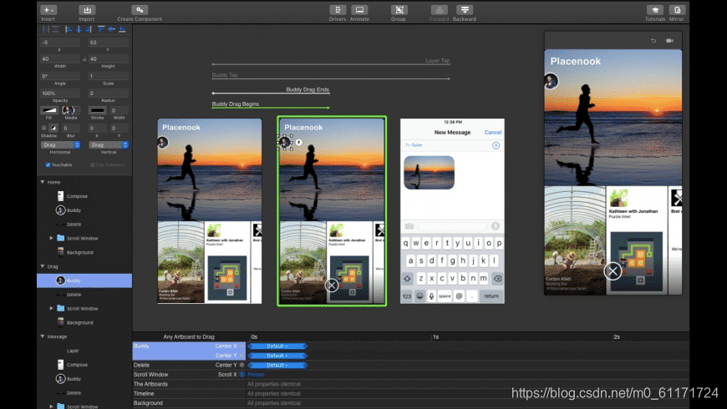Viewport: 727px width, 409px height.
Task: Click the Angle input field
Action: pyautogui.click(x=60, y=76)
